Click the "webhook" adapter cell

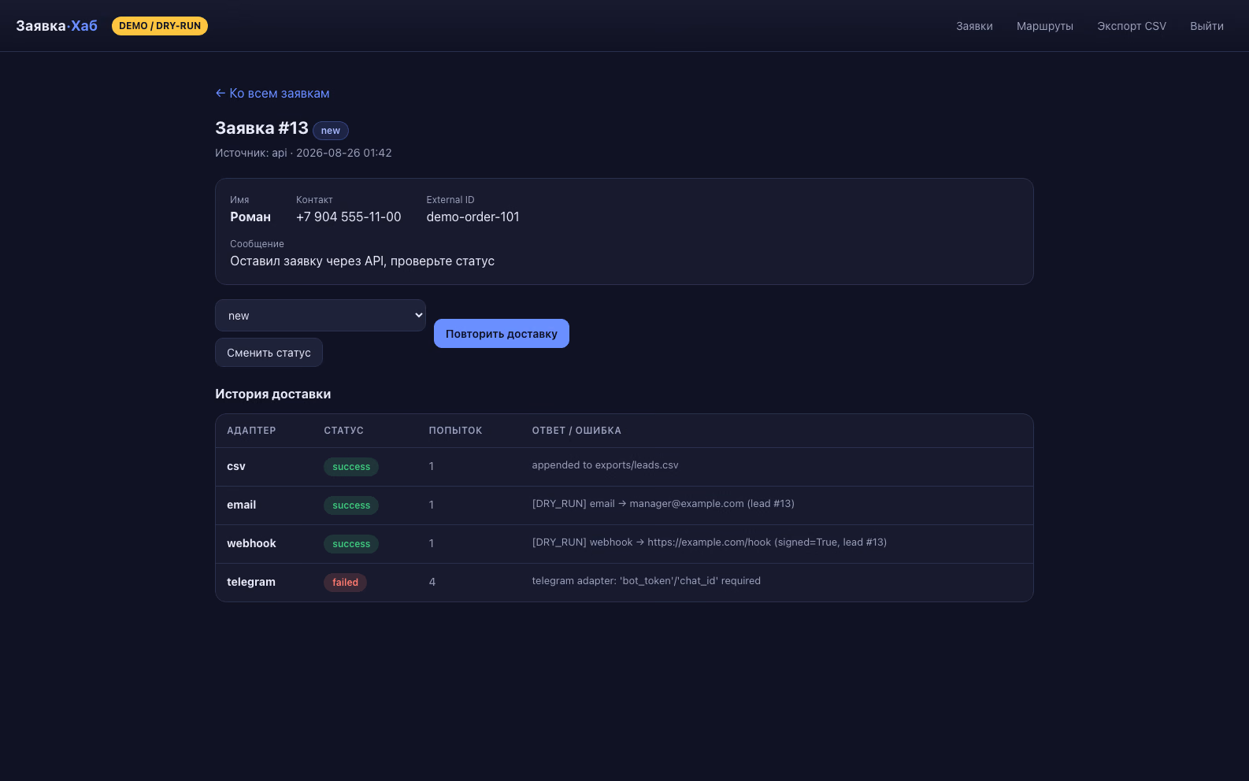tap(251, 543)
